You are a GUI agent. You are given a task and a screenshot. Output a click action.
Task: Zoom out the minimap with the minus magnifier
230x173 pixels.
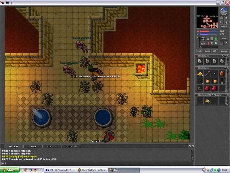(222, 18)
